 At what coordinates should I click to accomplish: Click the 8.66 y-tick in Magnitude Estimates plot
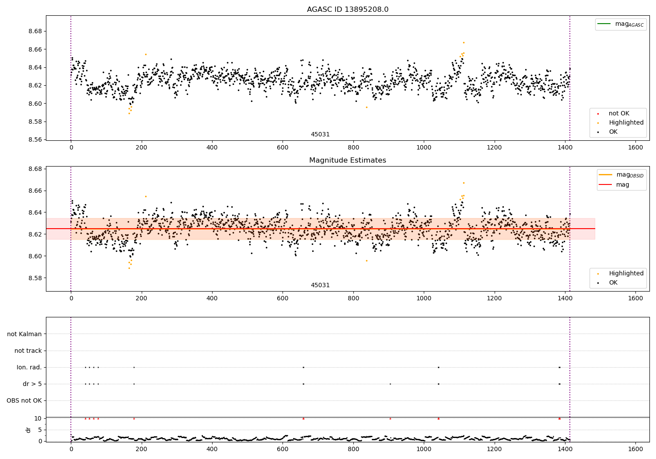(x=35, y=191)
